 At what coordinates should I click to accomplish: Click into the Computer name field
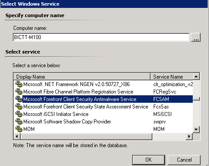101,37
